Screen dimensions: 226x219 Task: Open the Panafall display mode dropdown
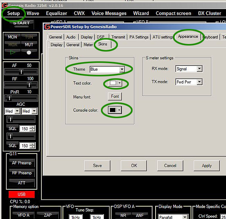click(173, 217)
